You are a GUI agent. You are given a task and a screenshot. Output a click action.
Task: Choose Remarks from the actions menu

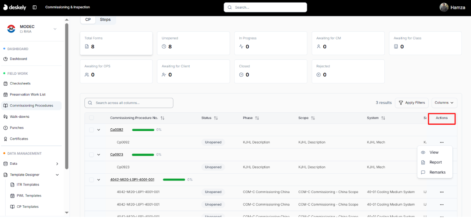coord(438,172)
